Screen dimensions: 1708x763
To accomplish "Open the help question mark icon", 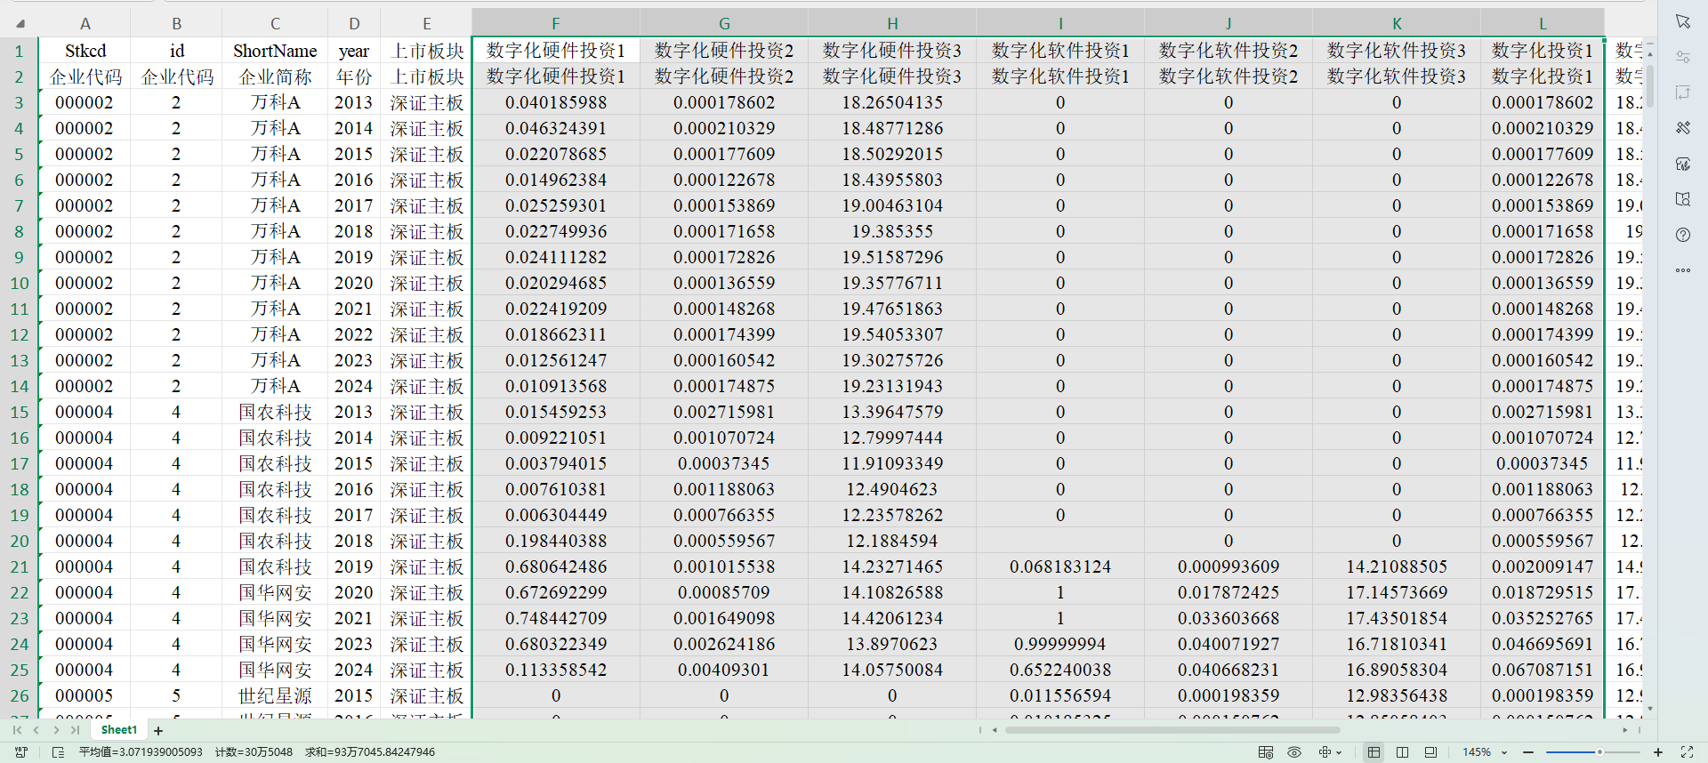I will (1682, 235).
